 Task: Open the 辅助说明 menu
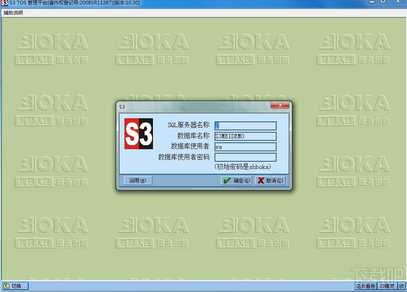tap(13, 13)
